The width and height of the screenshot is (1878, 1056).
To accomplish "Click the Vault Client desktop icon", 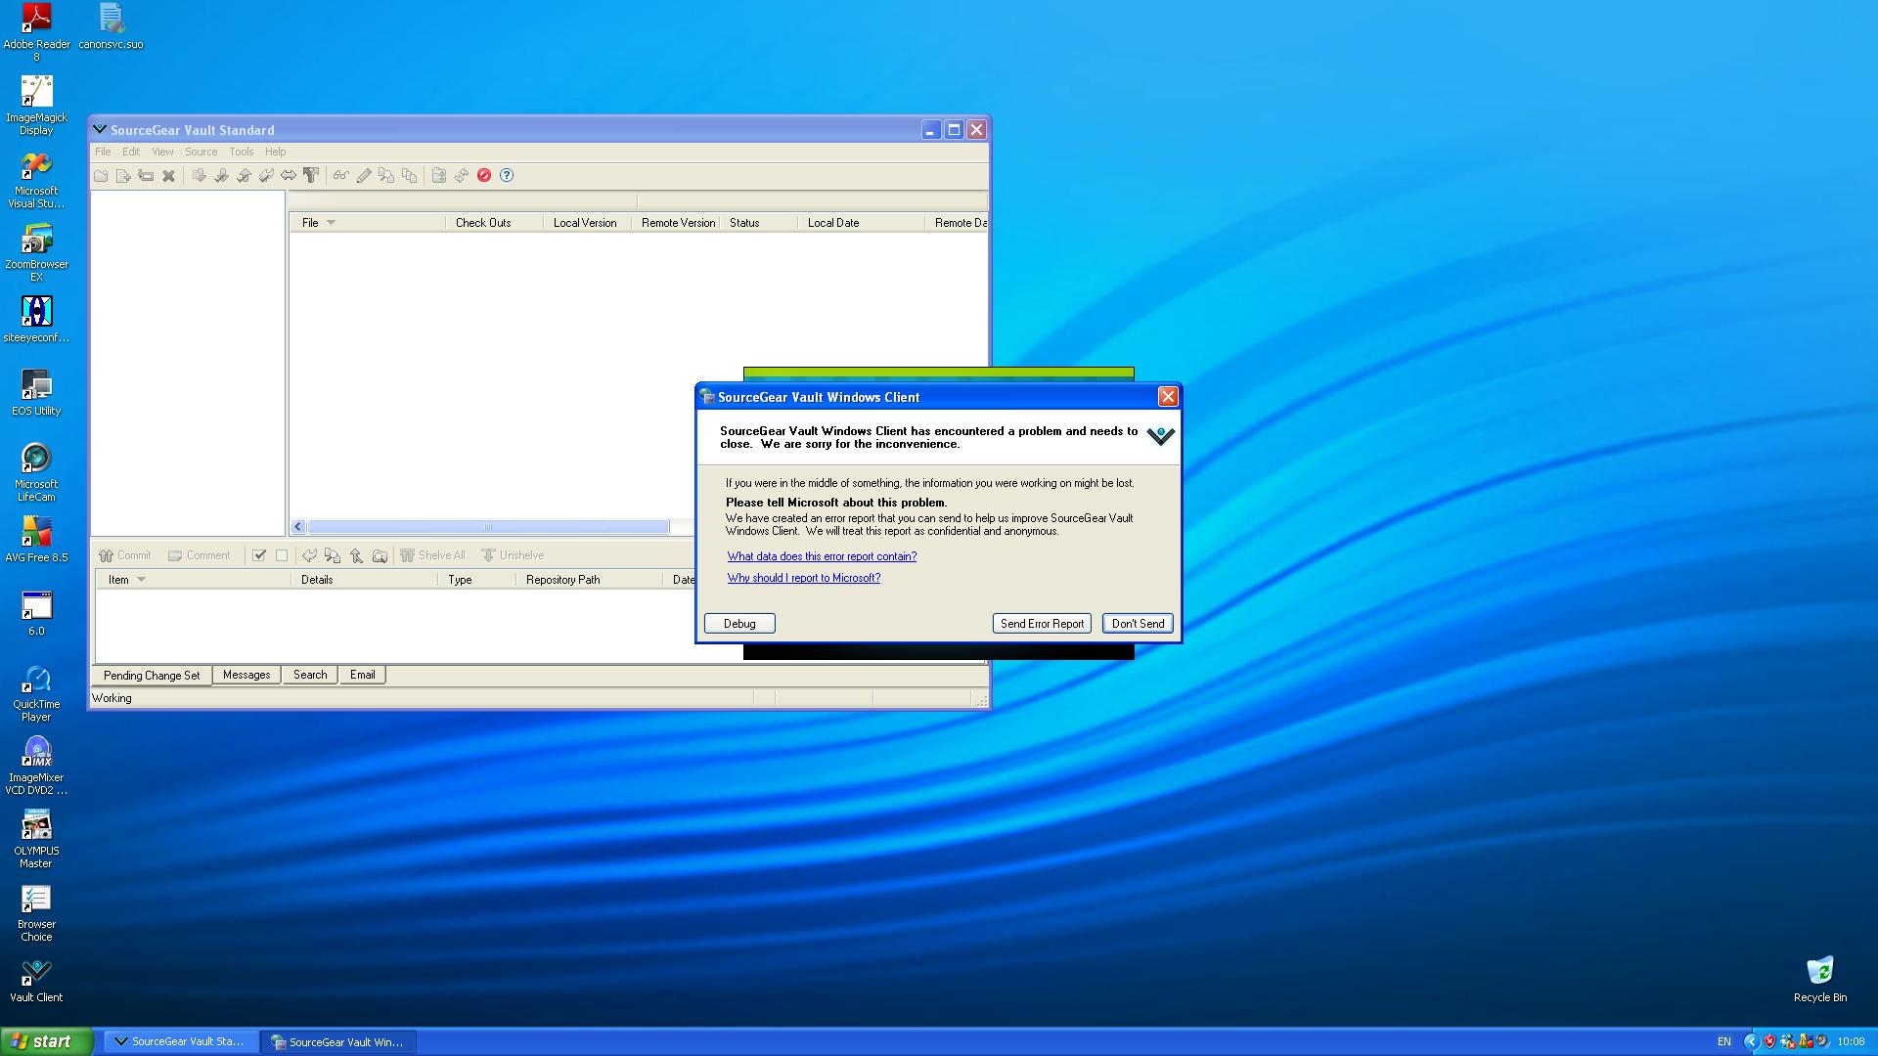I will point(36,980).
